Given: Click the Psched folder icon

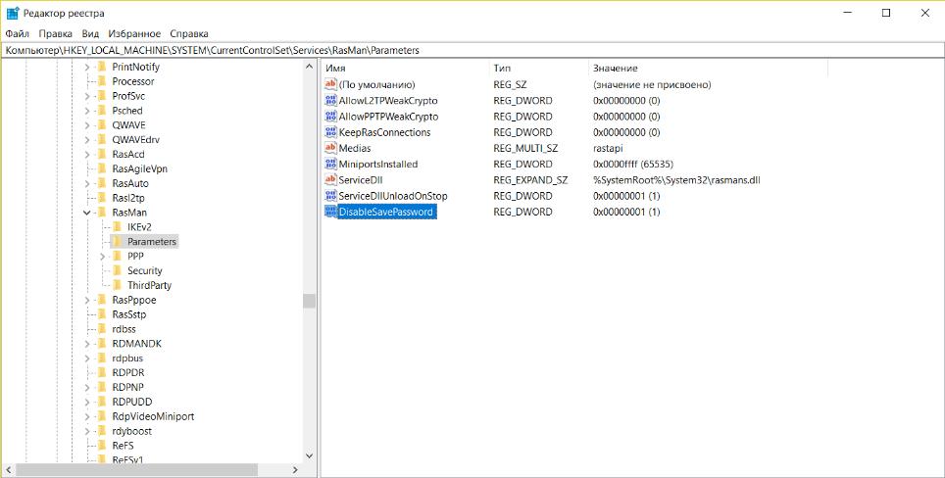Looking at the screenshot, I should pyautogui.click(x=101, y=110).
